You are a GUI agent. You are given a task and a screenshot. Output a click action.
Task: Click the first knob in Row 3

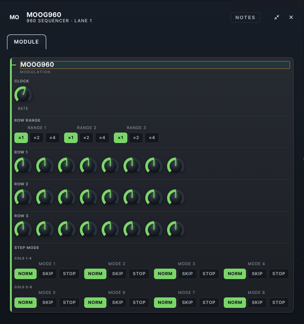point(23,229)
